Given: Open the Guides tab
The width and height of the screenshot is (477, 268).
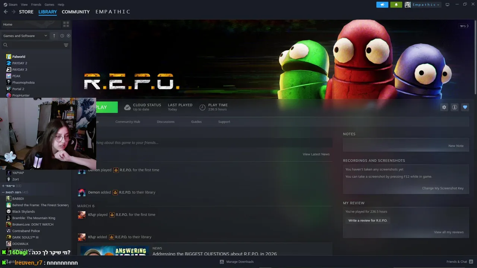Looking at the screenshot, I should 196,122.
